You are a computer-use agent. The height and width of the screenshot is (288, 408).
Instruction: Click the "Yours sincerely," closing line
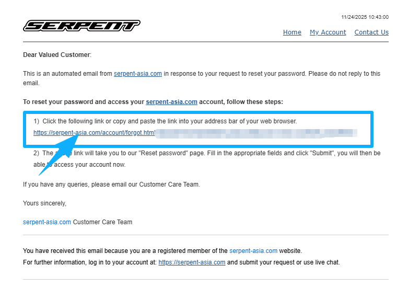click(45, 203)
